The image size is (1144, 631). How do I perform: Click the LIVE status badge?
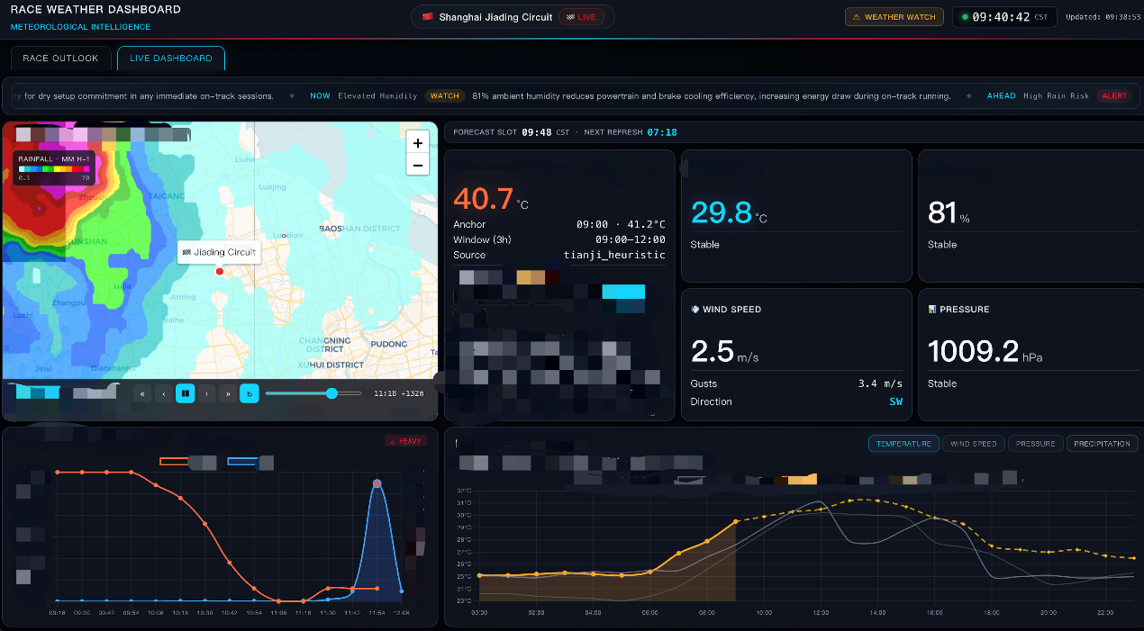coord(582,17)
